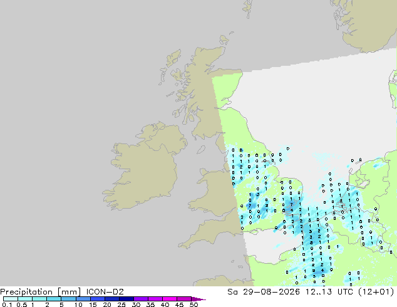Screen dimensions: 397x307
Task: Choose the legend swatch between 10 and 15
Action: [83, 299]
